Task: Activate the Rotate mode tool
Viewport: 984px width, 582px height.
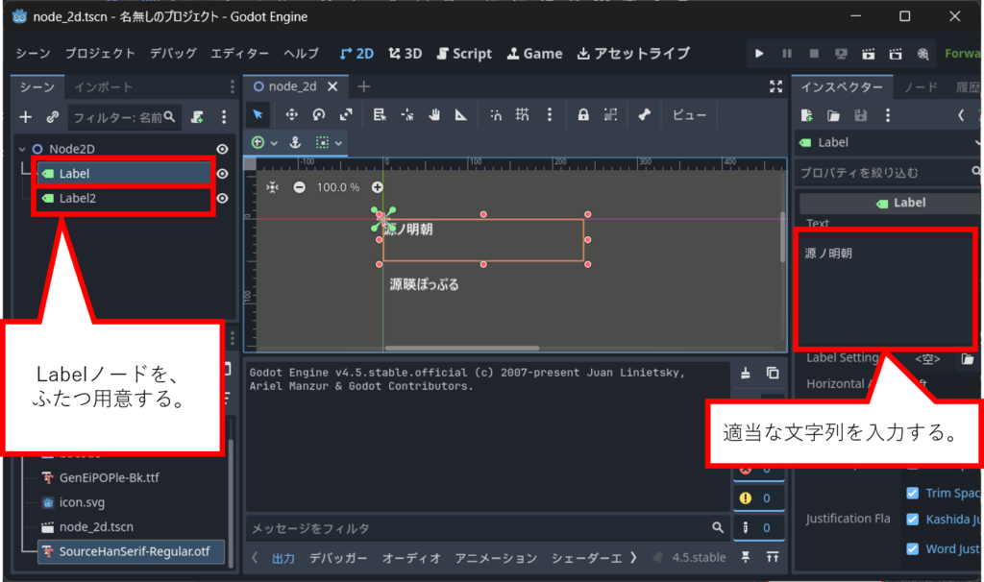Action: click(319, 114)
